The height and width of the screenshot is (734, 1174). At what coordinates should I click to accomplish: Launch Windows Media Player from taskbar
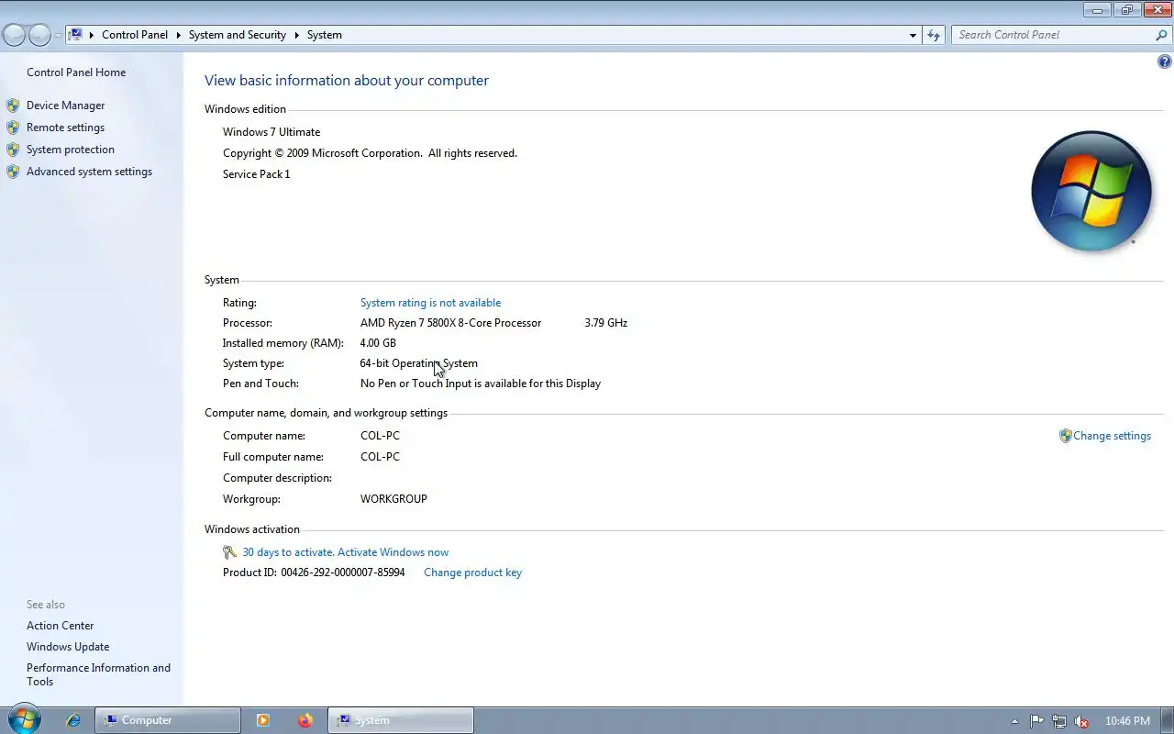click(263, 720)
